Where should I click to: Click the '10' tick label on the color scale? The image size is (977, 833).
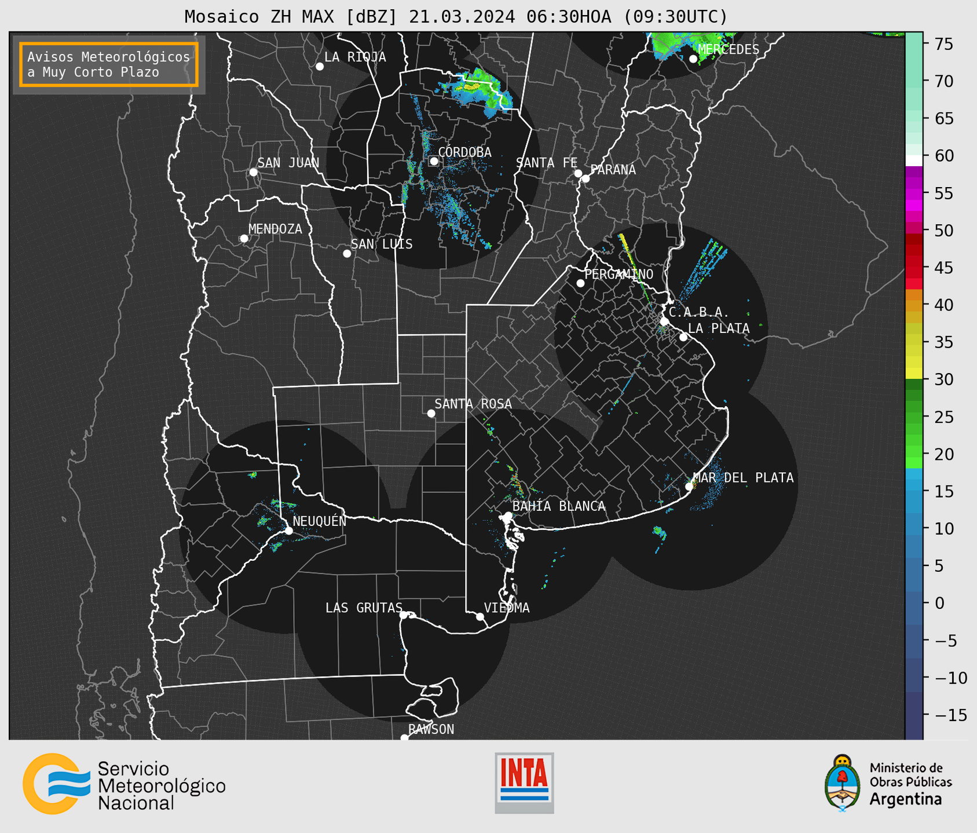[944, 529]
